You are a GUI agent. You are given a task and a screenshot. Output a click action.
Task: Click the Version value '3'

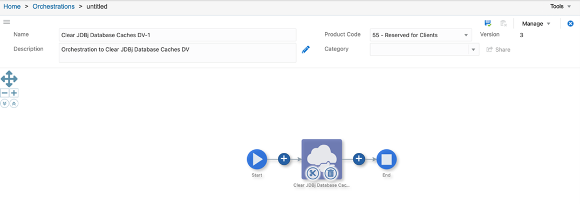point(522,35)
